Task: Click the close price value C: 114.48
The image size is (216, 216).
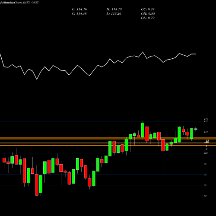Action: pos(79,14)
